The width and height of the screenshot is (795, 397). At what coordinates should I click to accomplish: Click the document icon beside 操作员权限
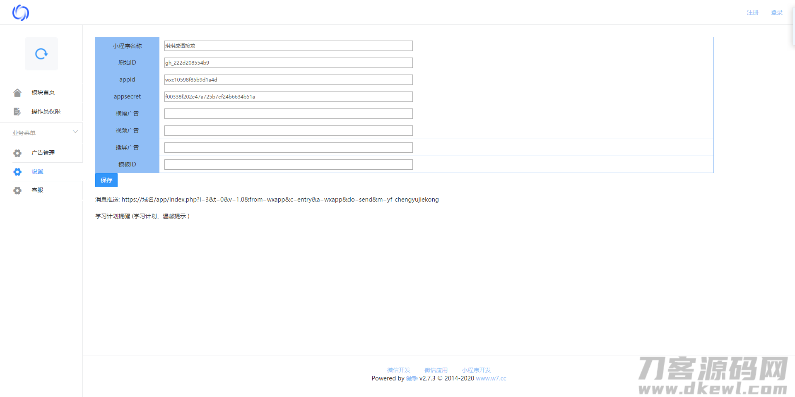pos(17,111)
